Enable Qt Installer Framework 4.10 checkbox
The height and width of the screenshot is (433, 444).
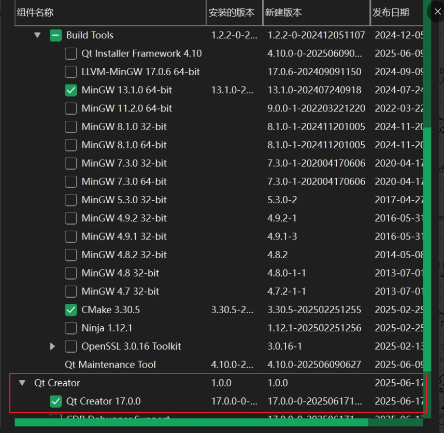(71, 53)
